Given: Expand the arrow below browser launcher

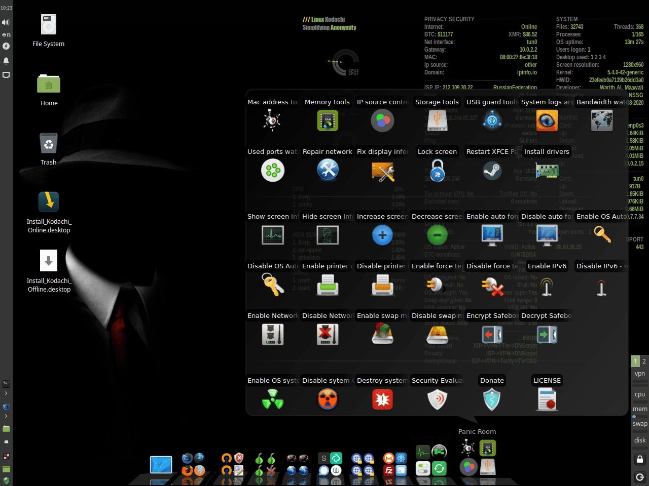Looking at the screenshot, I should pos(6,416).
